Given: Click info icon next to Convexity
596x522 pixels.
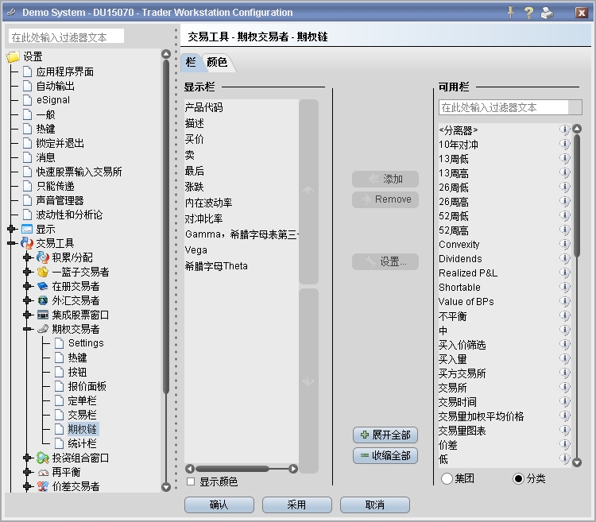Looking at the screenshot, I should pos(565,244).
